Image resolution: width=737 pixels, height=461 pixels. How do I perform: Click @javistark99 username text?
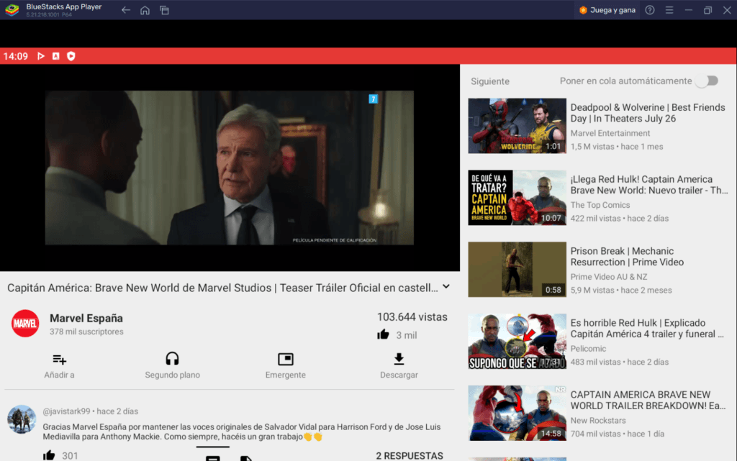[66, 411]
